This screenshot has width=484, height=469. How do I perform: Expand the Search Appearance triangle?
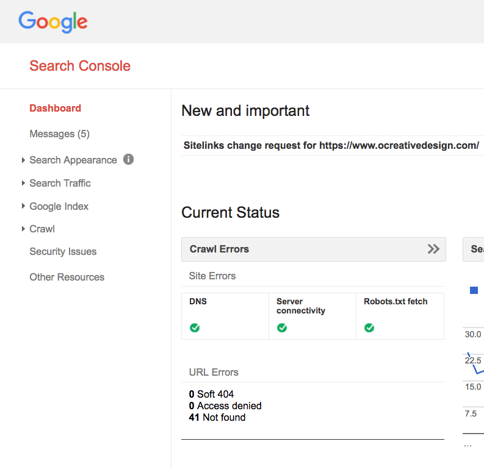point(23,160)
